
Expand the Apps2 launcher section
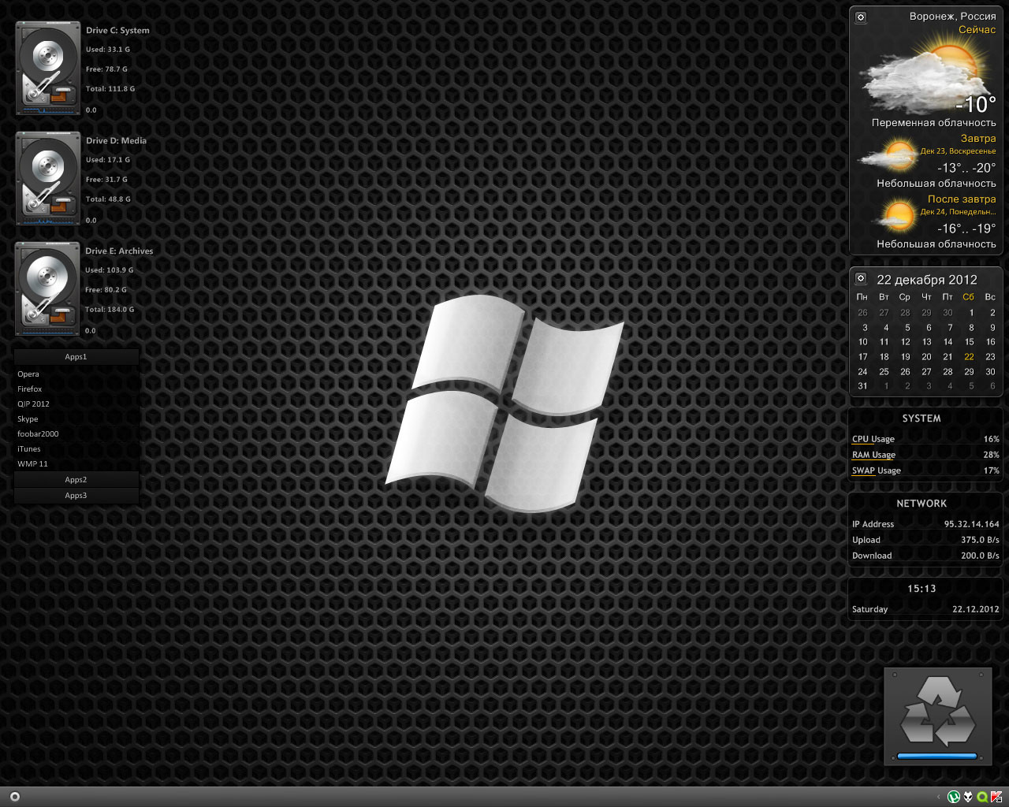coord(76,480)
